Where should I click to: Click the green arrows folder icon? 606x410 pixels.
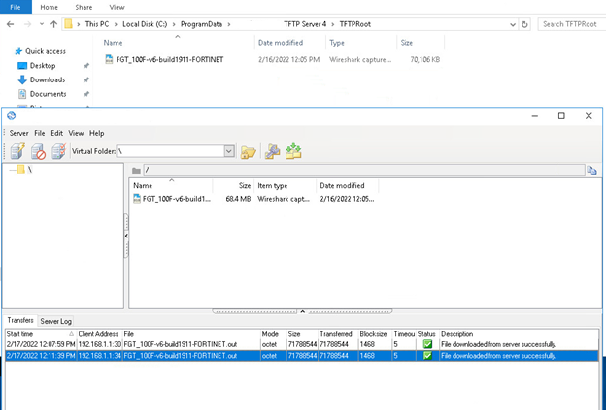tap(293, 151)
